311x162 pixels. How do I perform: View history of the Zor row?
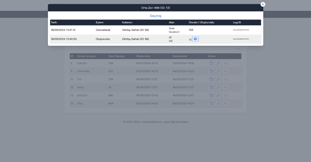(211, 79)
